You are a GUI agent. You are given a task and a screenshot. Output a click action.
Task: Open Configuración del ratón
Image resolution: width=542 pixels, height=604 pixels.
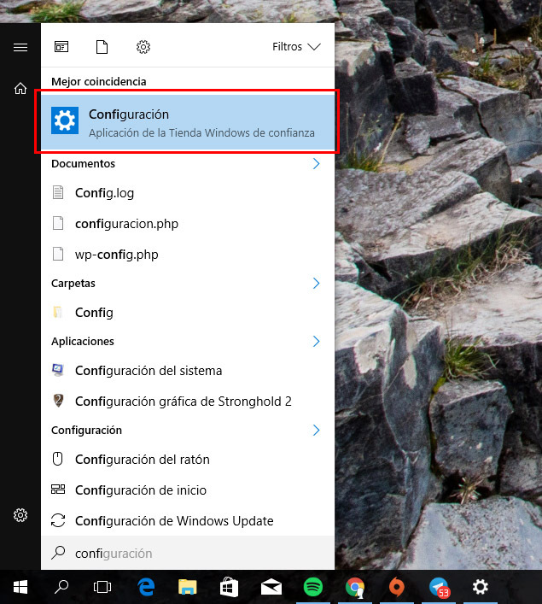coord(188,459)
